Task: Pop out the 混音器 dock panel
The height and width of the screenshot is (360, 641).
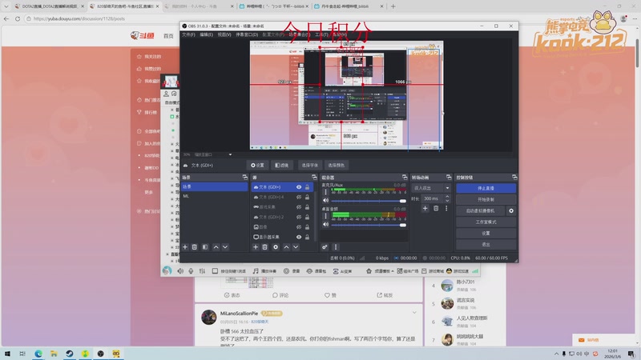Action: coord(405,177)
